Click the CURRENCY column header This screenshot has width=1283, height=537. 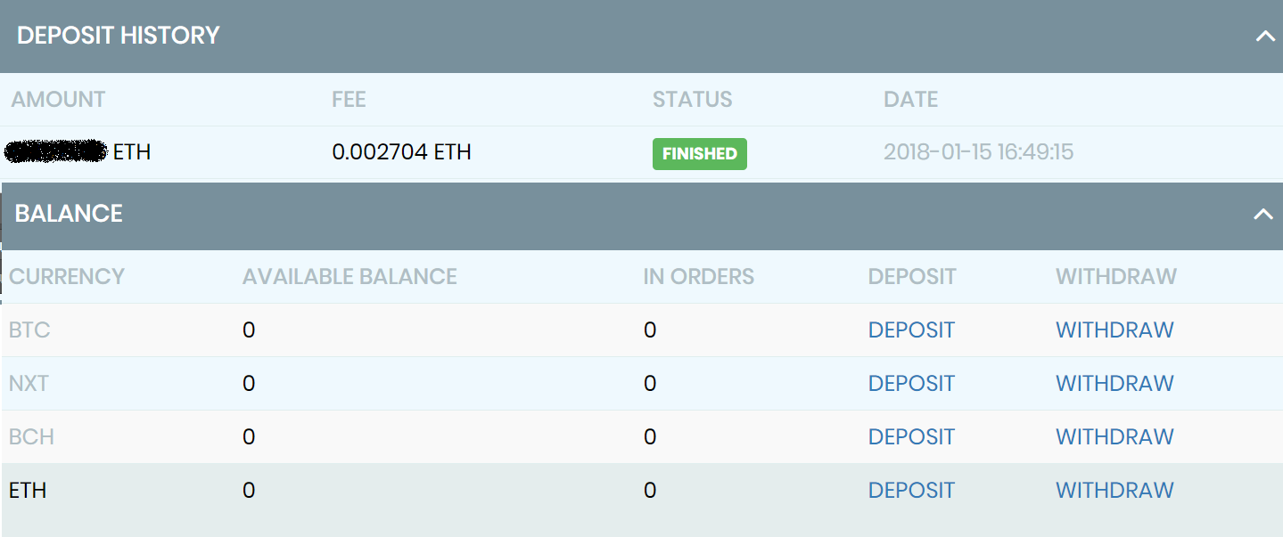pos(67,277)
